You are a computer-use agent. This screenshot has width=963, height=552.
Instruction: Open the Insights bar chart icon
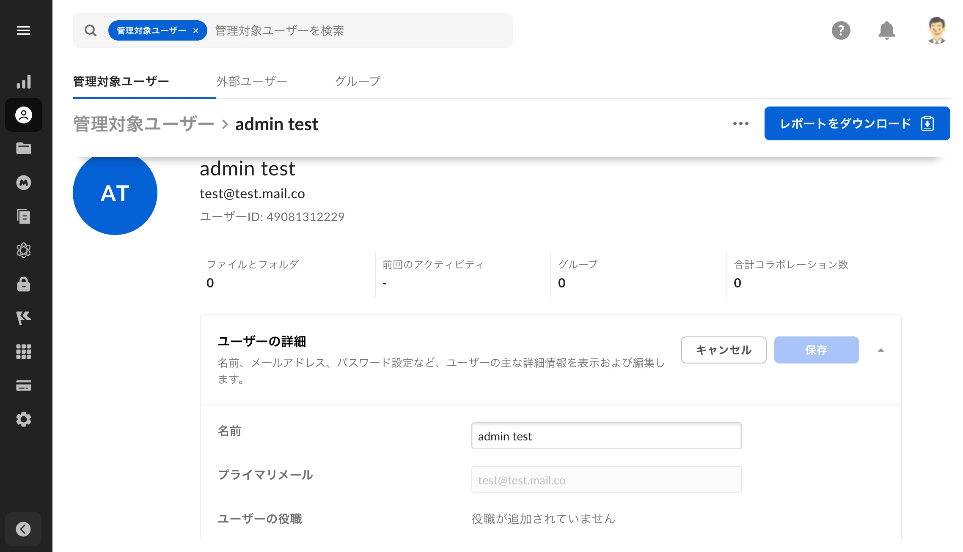coord(24,82)
